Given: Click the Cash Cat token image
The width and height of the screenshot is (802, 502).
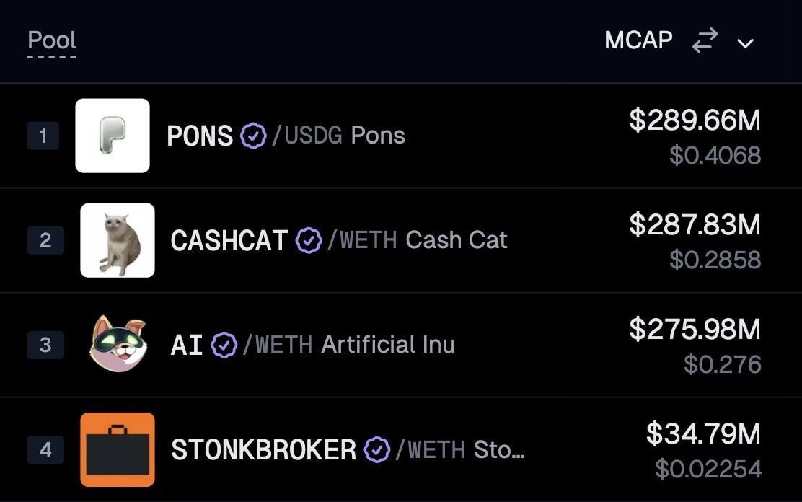Looking at the screenshot, I should click(x=118, y=240).
